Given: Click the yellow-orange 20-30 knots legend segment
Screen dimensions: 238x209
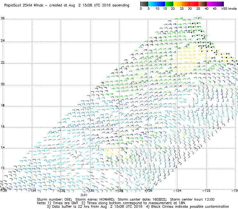Looking at the screenshot, I should click(182, 4).
